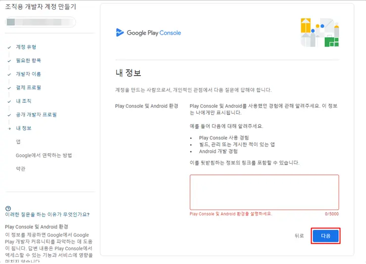Click the blurred account chip at top left
The width and height of the screenshot is (366, 264).
point(41,22)
